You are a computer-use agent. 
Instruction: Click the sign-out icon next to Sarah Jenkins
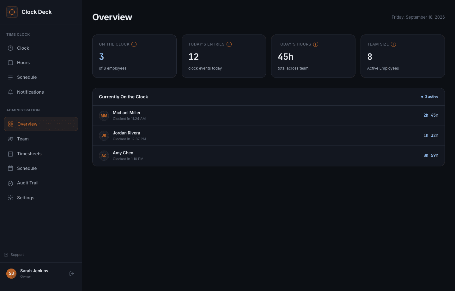tap(72, 274)
